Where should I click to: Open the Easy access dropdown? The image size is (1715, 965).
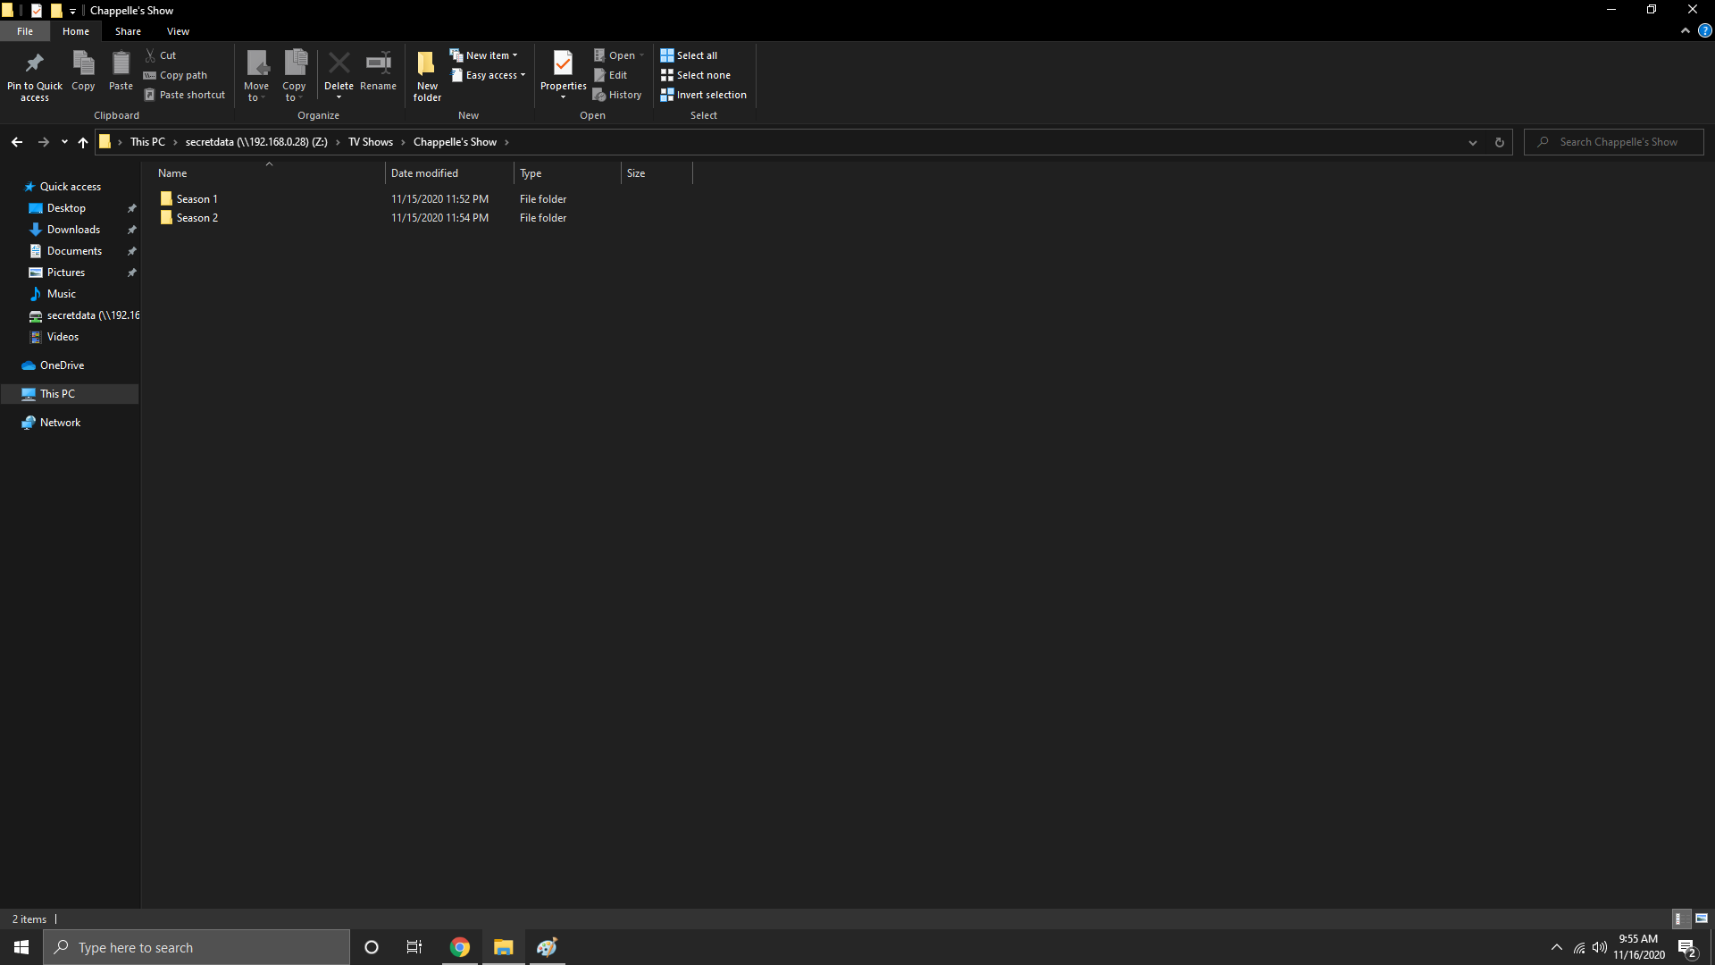coord(488,75)
